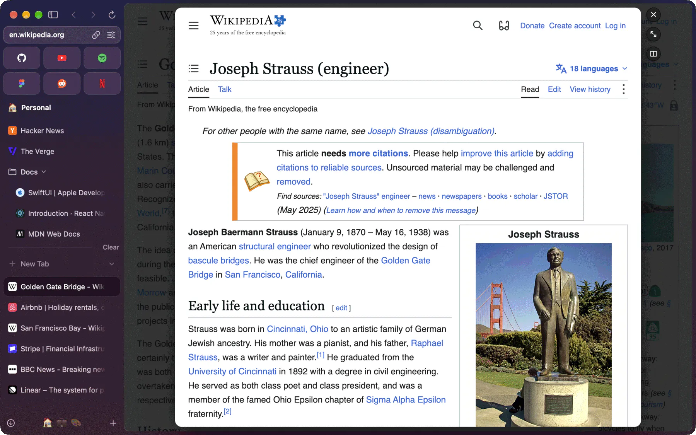Screen dimensions: 696x435
Task: Open peek preview in split view
Action: click(653, 54)
